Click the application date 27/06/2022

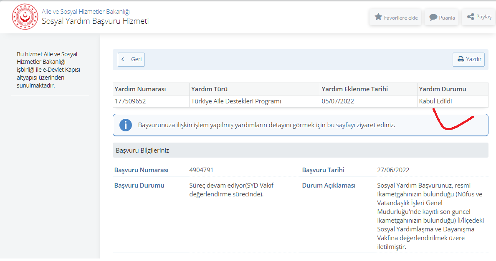pyautogui.click(x=393, y=170)
